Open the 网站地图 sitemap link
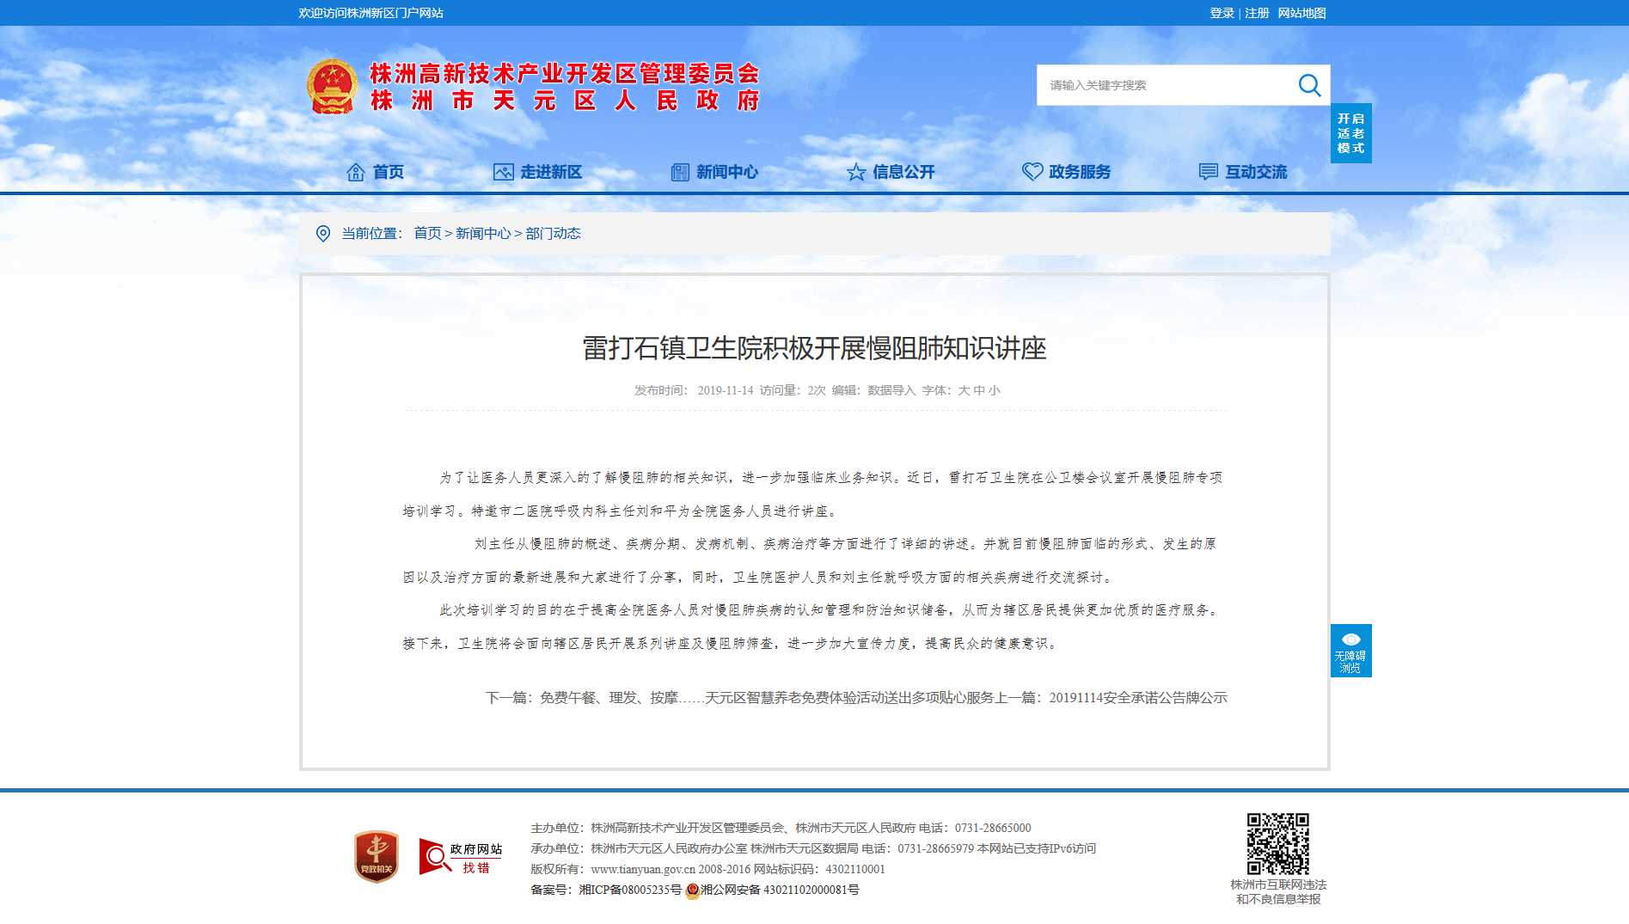 1301,13
